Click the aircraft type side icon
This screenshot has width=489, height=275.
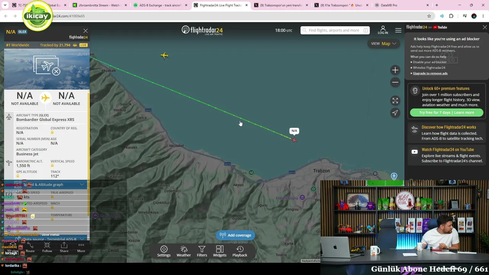[9, 117]
